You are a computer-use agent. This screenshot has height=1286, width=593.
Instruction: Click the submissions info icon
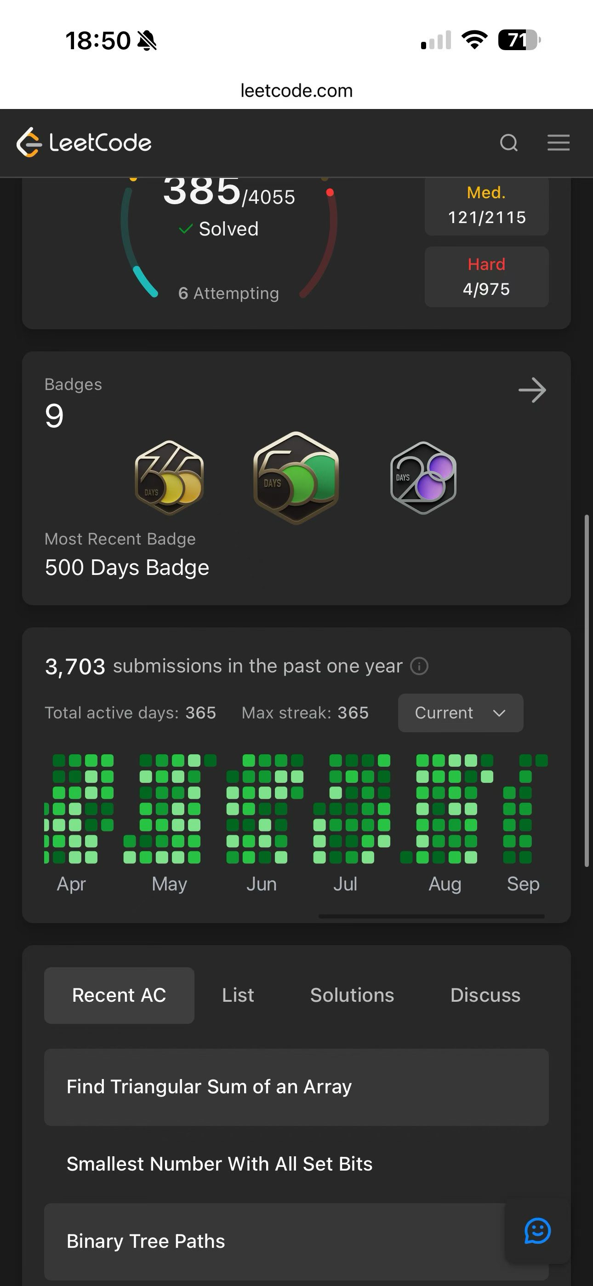coord(419,666)
